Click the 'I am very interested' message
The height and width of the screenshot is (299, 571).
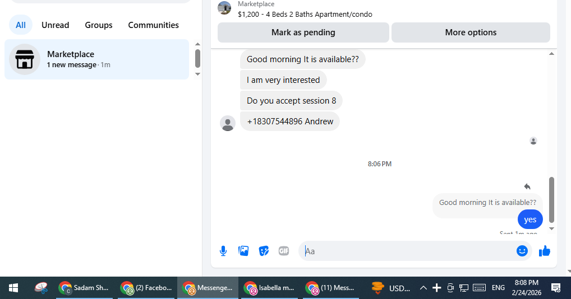[x=283, y=80]
